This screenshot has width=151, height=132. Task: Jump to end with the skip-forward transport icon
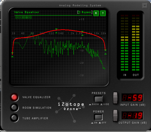click(30, 17)
